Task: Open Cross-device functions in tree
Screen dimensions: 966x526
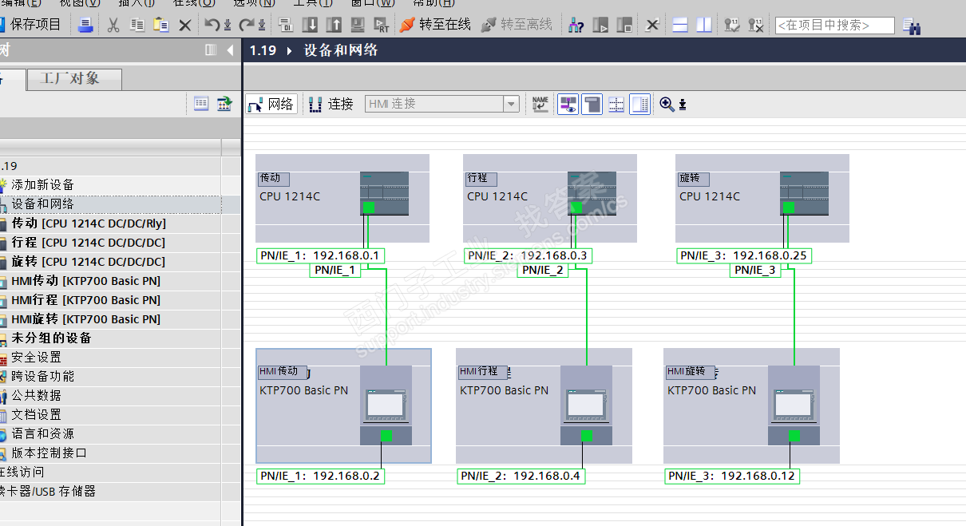Action: 42,376
